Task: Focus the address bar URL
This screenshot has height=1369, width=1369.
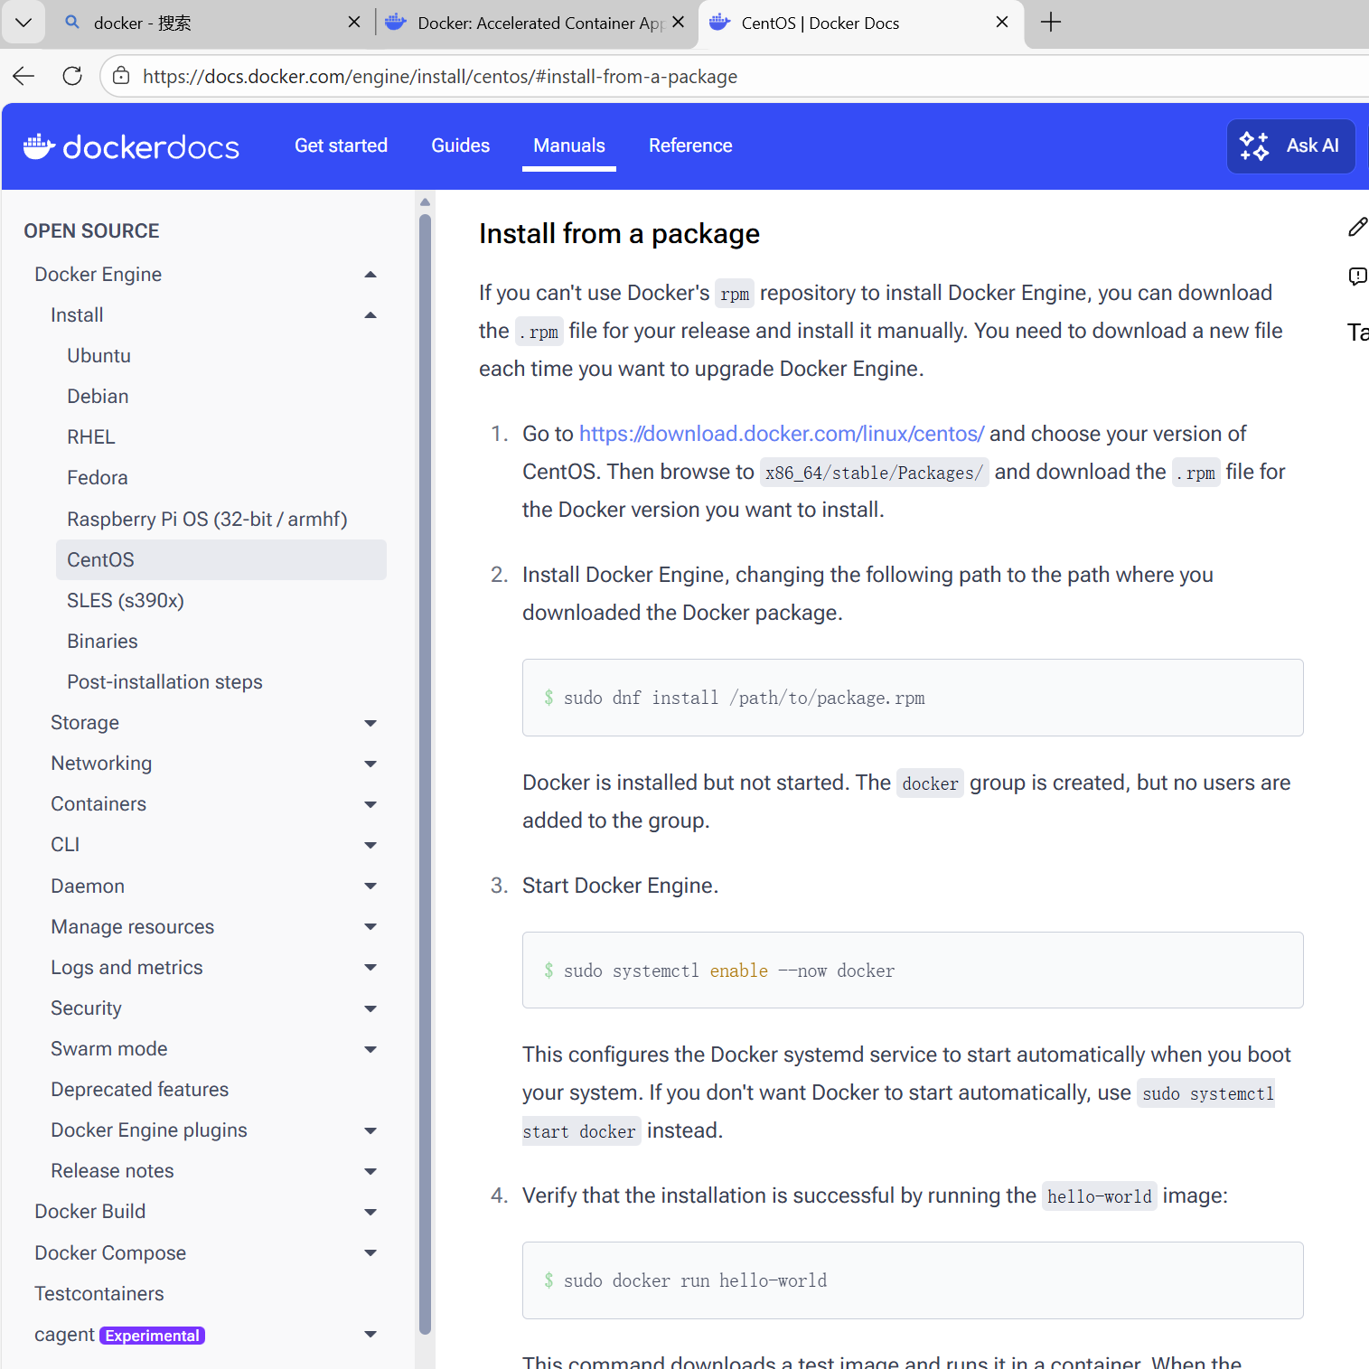Action: (x=440, y=77)
